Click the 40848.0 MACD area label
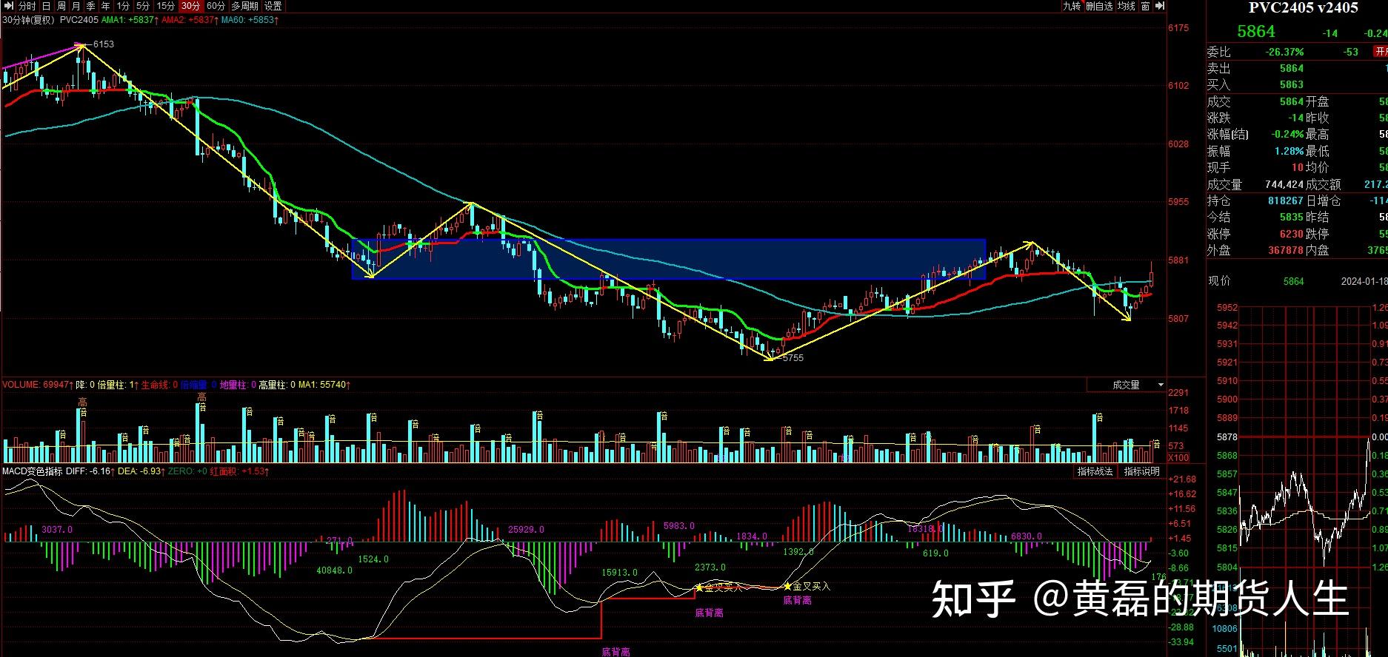This screenshot has height=657, width=1388. 335,570
